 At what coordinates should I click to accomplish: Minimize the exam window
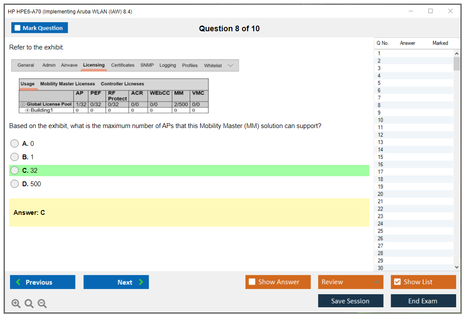coord(411,11)
